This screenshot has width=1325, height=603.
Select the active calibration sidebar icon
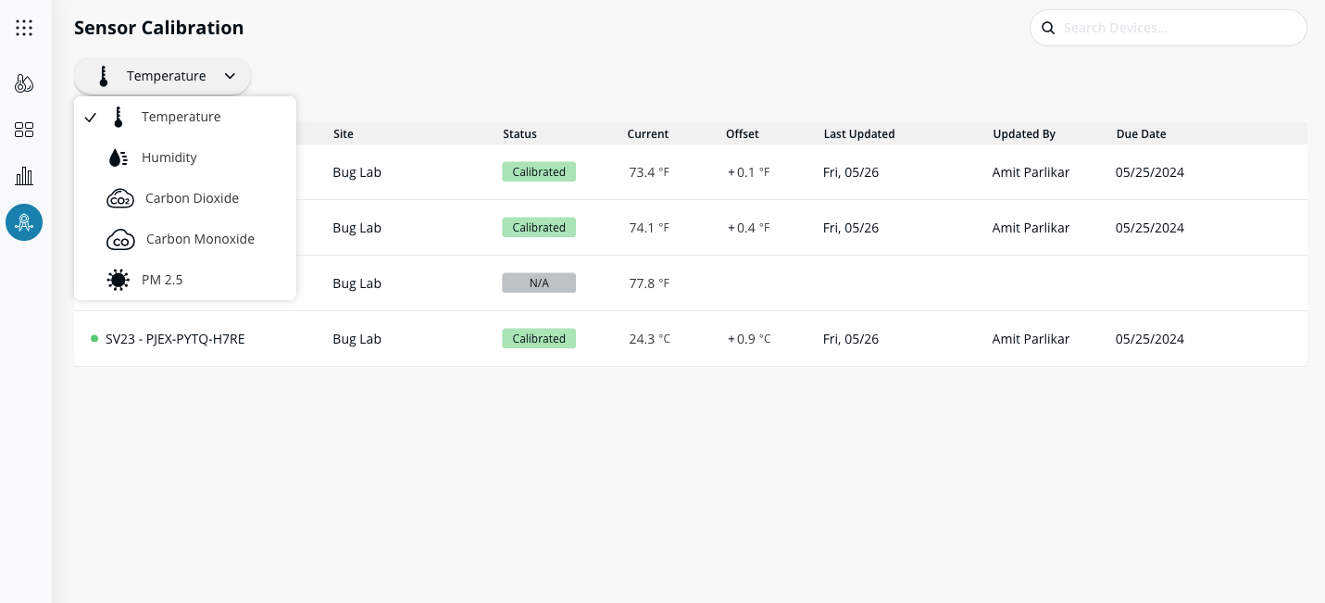pos(24,222)
